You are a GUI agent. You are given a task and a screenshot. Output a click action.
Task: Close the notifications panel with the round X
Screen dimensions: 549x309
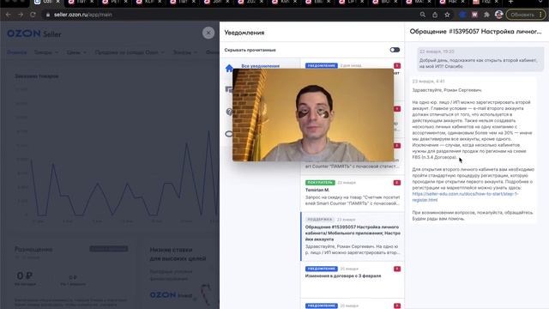[208, 33]
